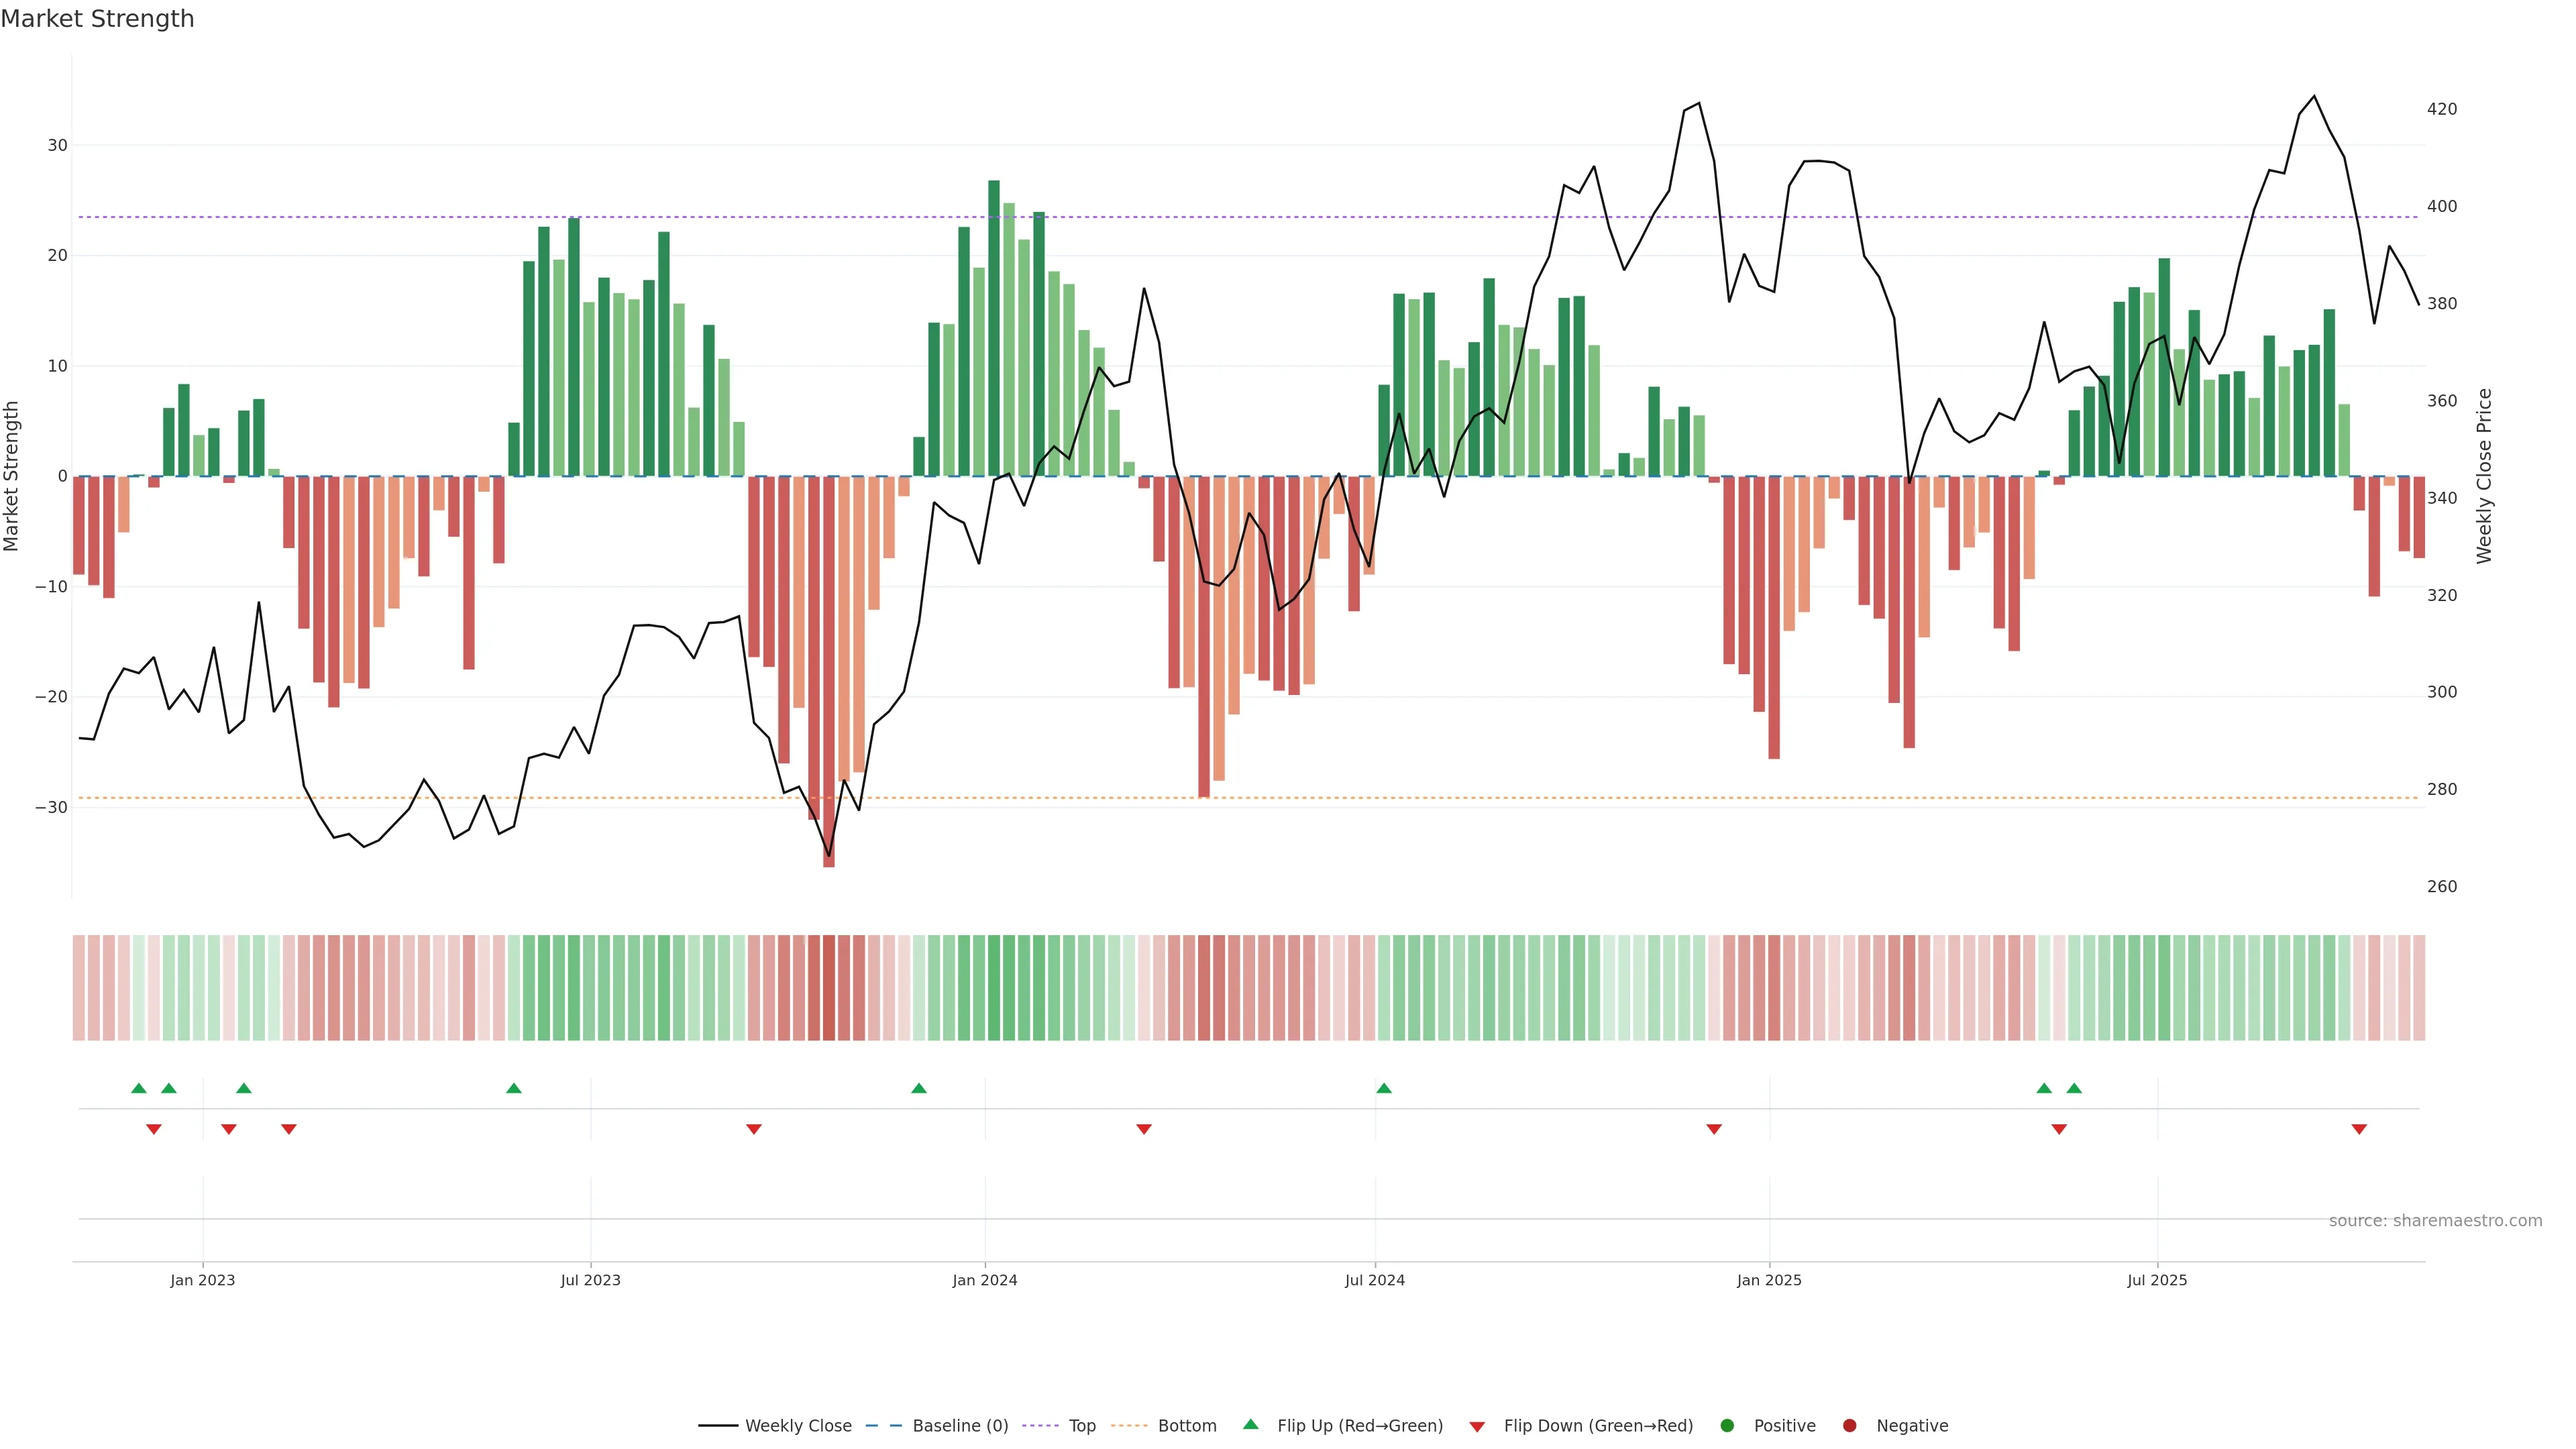The width and height of the screenshot is (2576, 1449).
Task: Click the dark red Negative legend dot
Action: [x=1849, y=1425]
